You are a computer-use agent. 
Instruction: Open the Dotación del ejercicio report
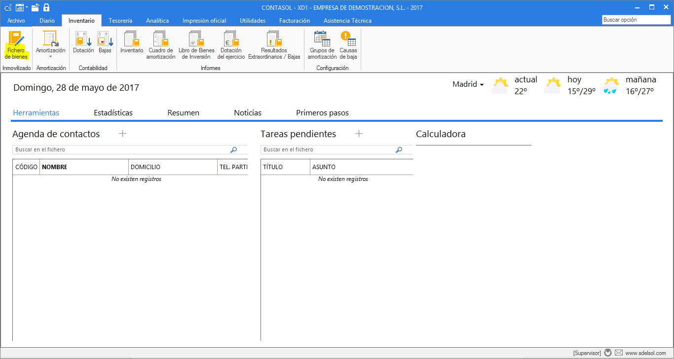point(231,45)
